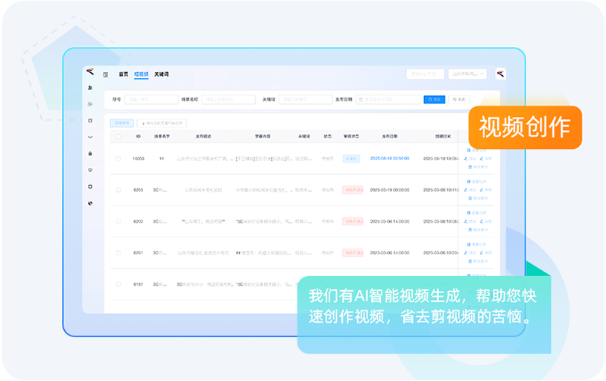Click the user avatar logo at top right
This screenshot has width=606, height=381.
[500, 74]
